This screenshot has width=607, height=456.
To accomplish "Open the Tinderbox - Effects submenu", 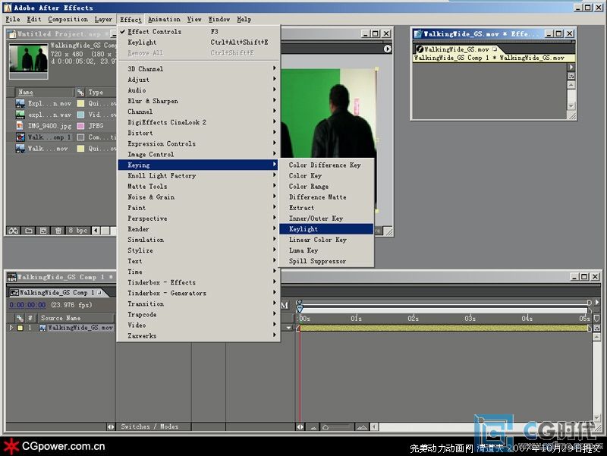I will 199,282.
